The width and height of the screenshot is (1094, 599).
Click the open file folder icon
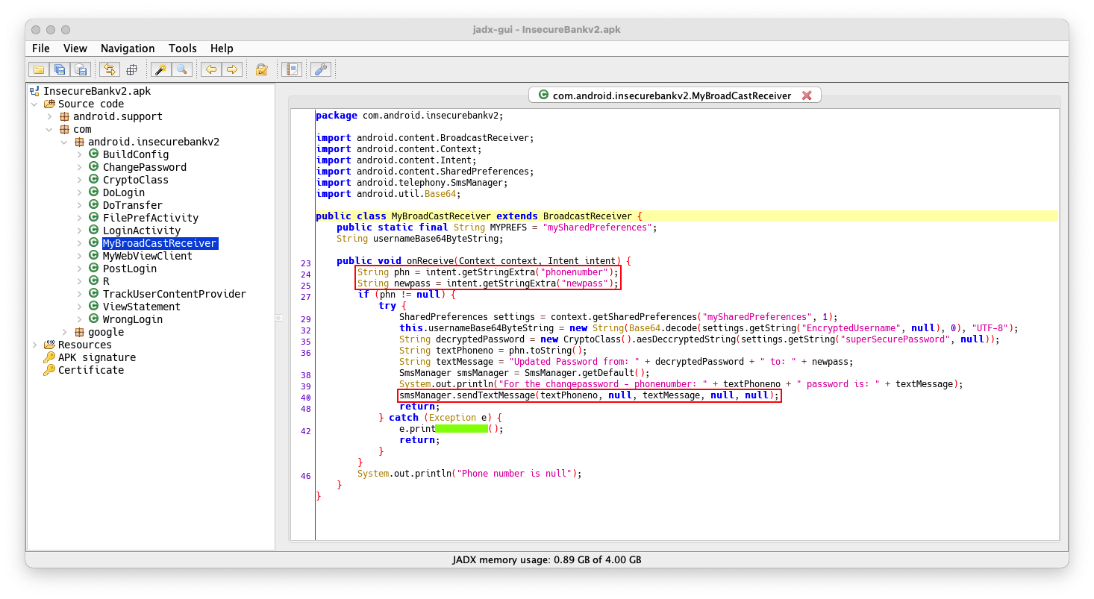point(38,69)
